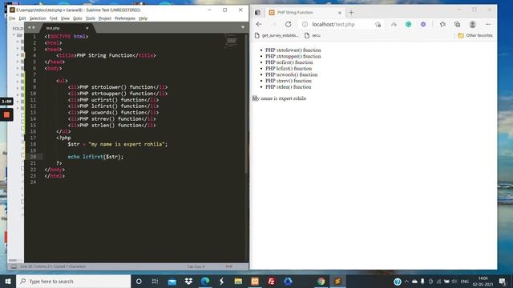The width and height of the screenshot is (513, 288).
Task: Open the Help menu in Sublime Text
Action: [x=143, y=18]
